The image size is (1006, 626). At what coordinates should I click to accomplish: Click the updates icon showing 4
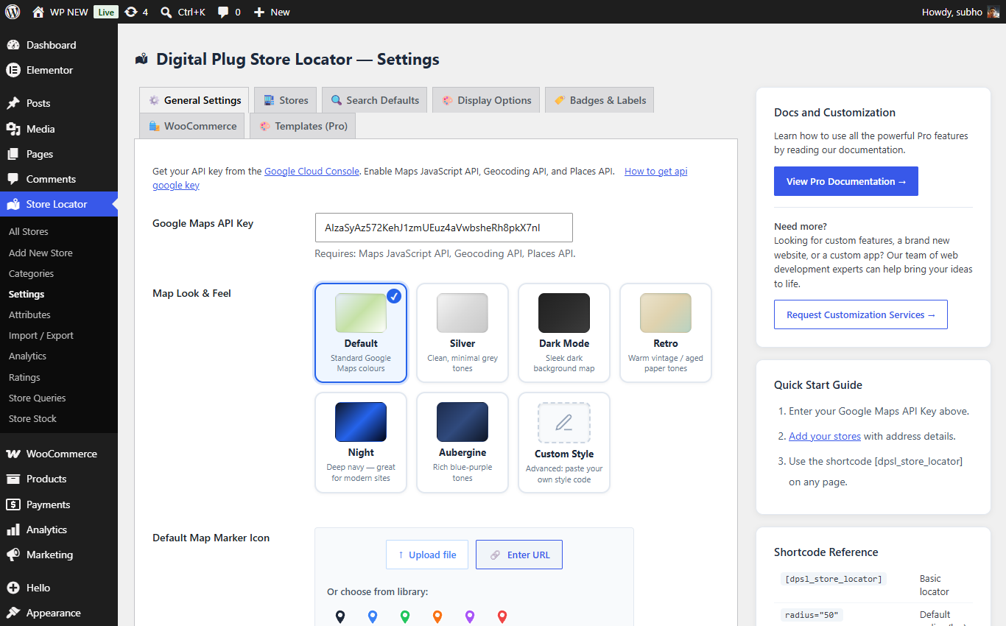tap(131, 12)
